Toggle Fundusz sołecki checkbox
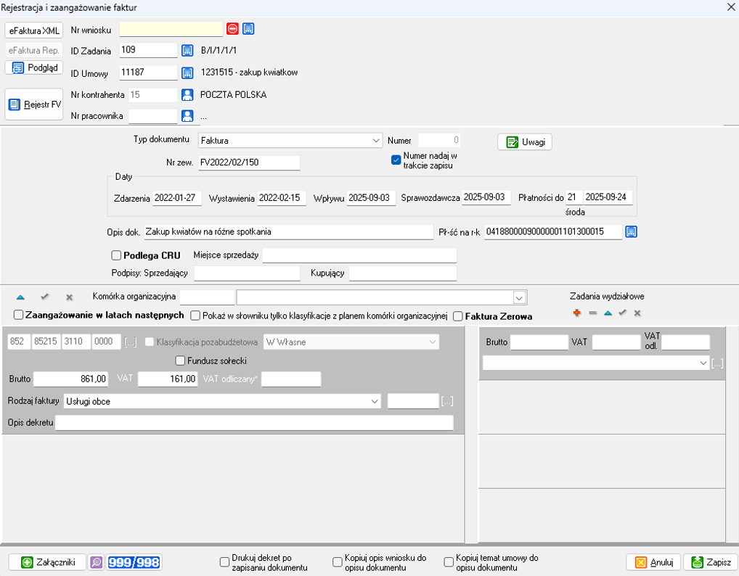Viewport: 739px width, 576px height. click(181, 361)
